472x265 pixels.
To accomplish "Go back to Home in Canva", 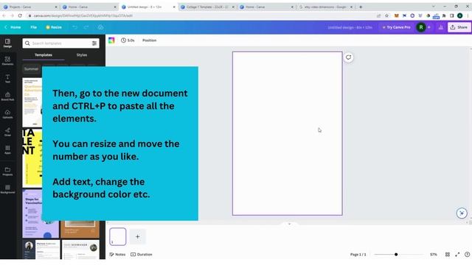I will (x=13, y=27).
